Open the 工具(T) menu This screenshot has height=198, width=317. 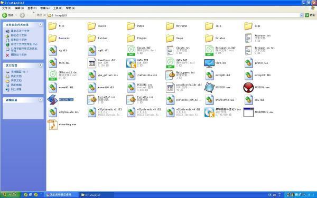(58, 8)
